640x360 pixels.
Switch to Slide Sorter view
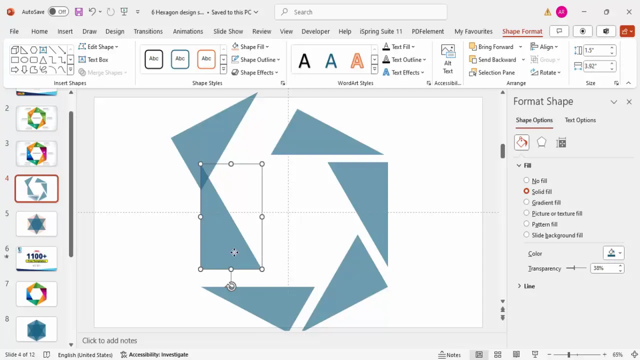[x=497, y=354]
